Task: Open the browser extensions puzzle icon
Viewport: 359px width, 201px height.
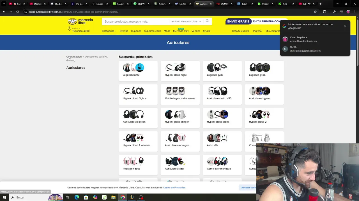Action: click(x=325, y=12)
